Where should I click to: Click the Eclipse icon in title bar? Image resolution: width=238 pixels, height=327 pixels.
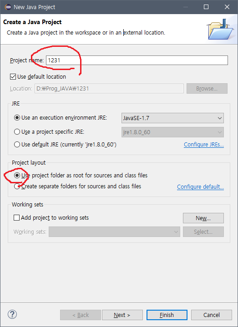coord(8,7)
